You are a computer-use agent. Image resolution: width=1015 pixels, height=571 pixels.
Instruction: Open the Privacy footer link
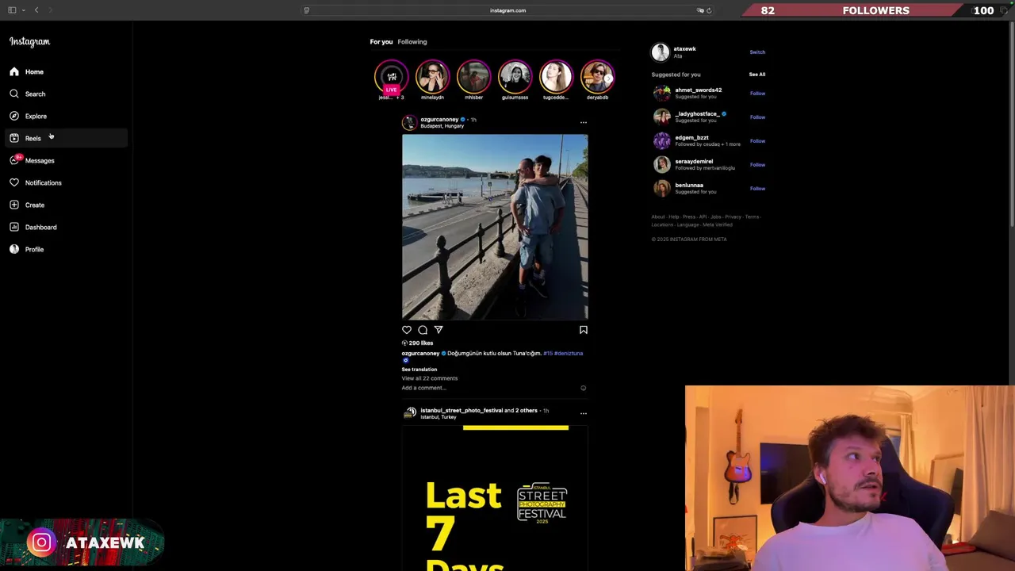(x=733, y=217)
